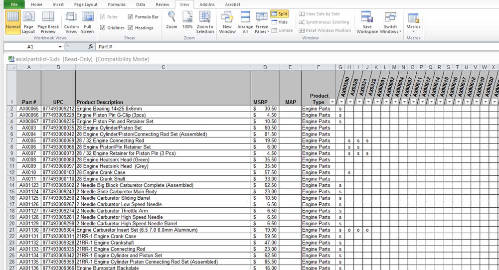Viewport: 499px width, 270px height.
Task: Open Freeze Panes menu
Action: 262,21
